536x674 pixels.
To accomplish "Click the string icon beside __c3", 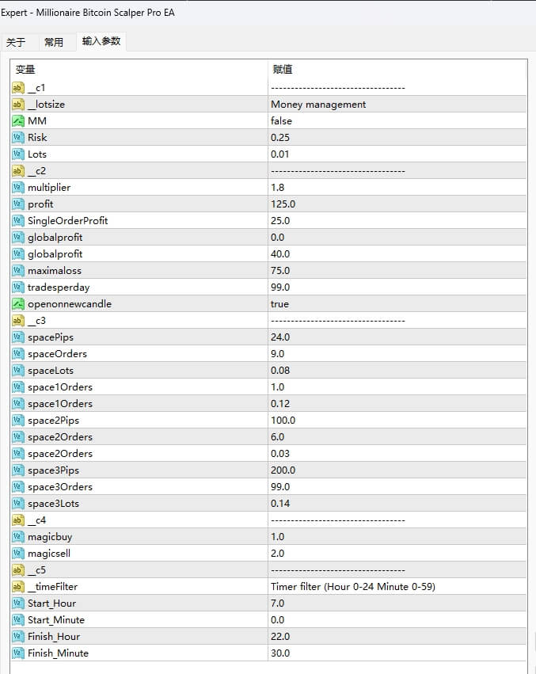I will pos(17,321).
